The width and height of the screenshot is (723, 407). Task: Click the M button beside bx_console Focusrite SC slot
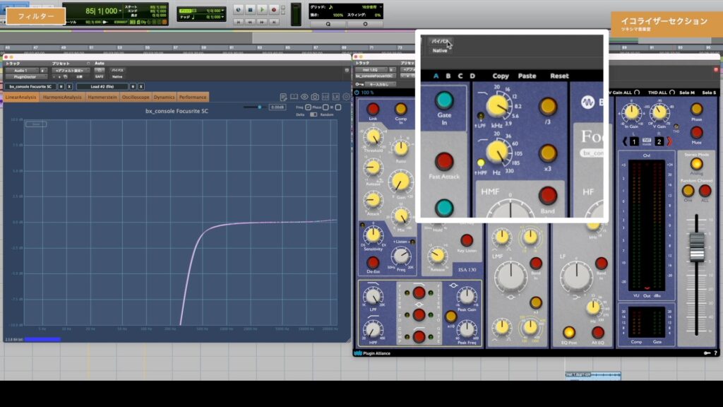[61, 86]
